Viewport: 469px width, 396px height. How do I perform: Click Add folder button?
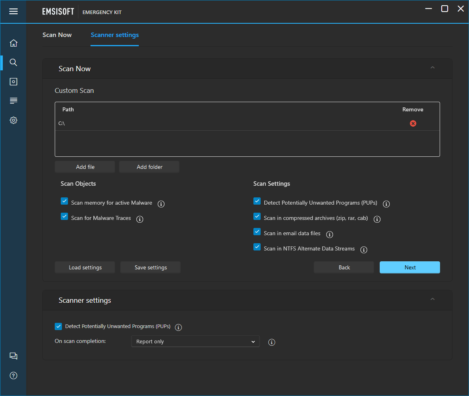point(149,167)
